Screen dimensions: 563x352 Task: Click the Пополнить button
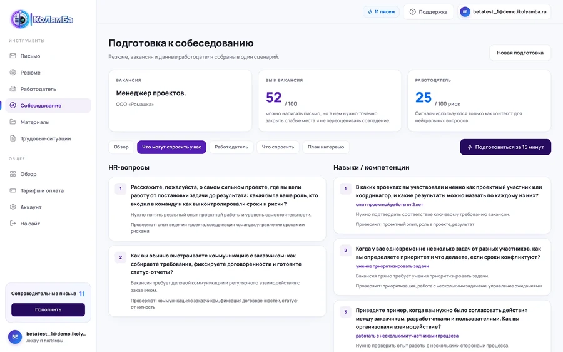(x=48, y=309)
